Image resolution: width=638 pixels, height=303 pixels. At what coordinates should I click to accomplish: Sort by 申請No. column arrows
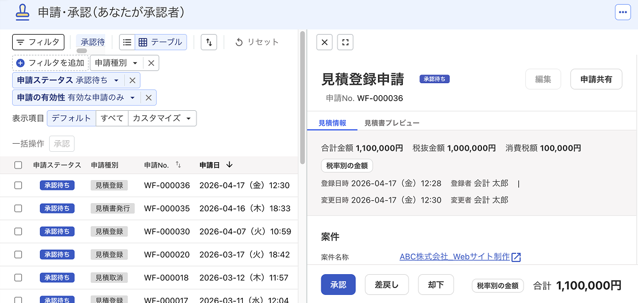[x=178, y=165]
